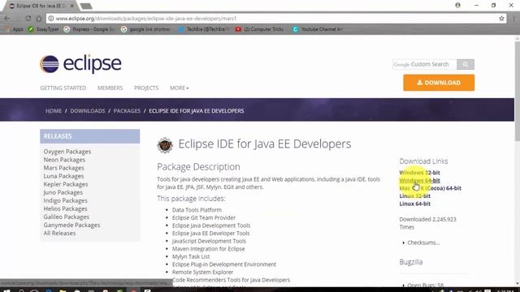The width and height of the screenshot is (520, 292).
Task: Open Galileo Packages release
Action: [x=67, y=217]
